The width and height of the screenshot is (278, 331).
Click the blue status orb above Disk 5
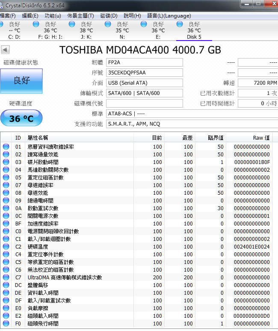point(180,24)
